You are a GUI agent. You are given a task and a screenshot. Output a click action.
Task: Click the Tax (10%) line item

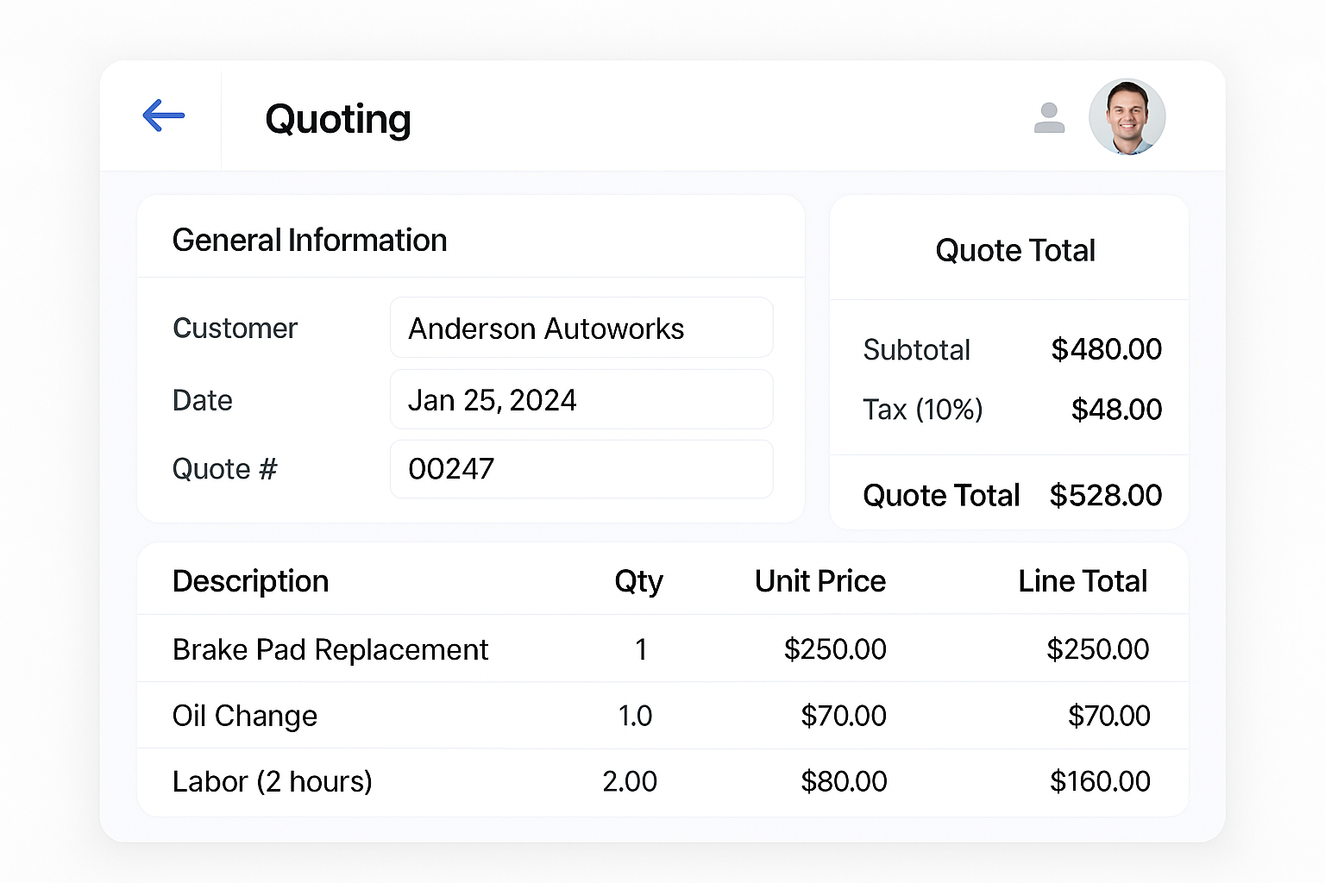coord(922,410)
